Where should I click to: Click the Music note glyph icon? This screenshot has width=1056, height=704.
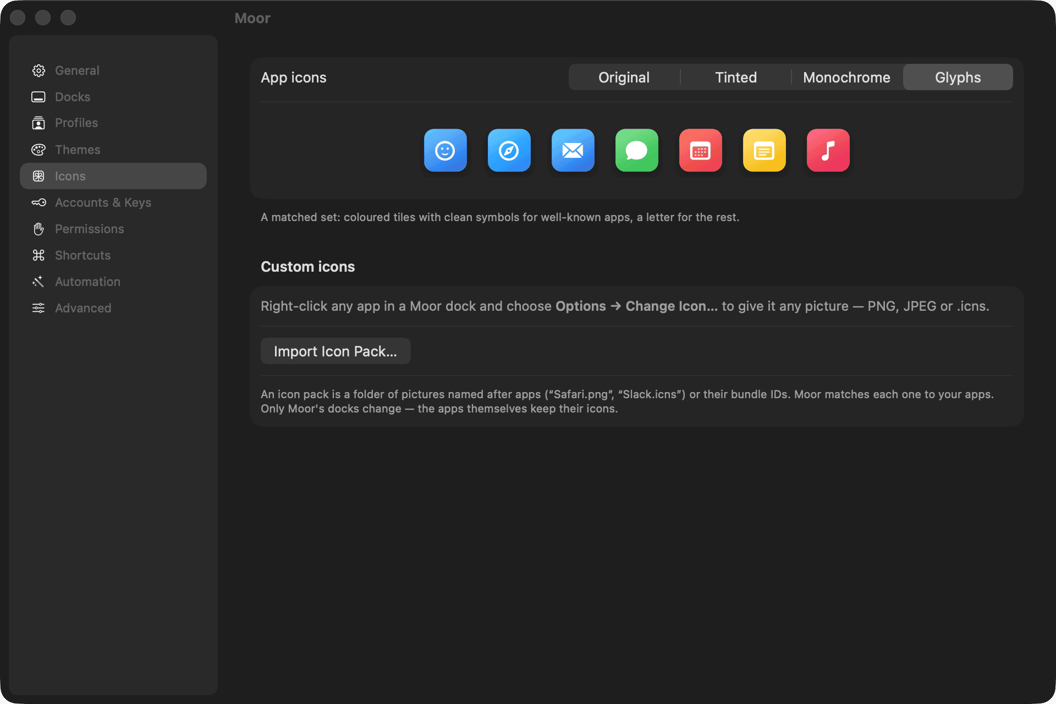[828, 150]
